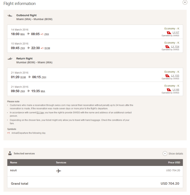
Task: Open flight number LX 67 link
Action: (x=176, y=33)
